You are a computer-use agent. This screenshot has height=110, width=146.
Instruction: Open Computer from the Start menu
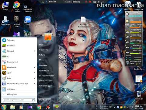point(43,65)
